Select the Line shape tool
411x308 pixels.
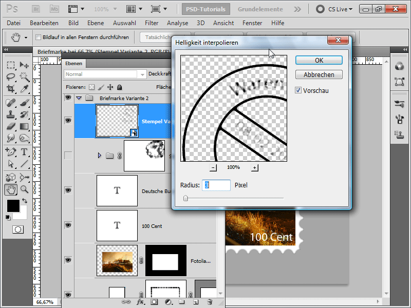(x=24, y=164)
